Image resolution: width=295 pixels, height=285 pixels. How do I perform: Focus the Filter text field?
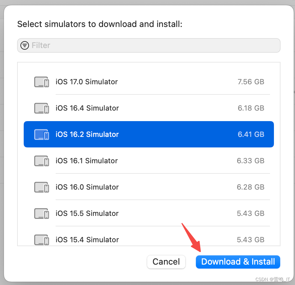point(155,45)
